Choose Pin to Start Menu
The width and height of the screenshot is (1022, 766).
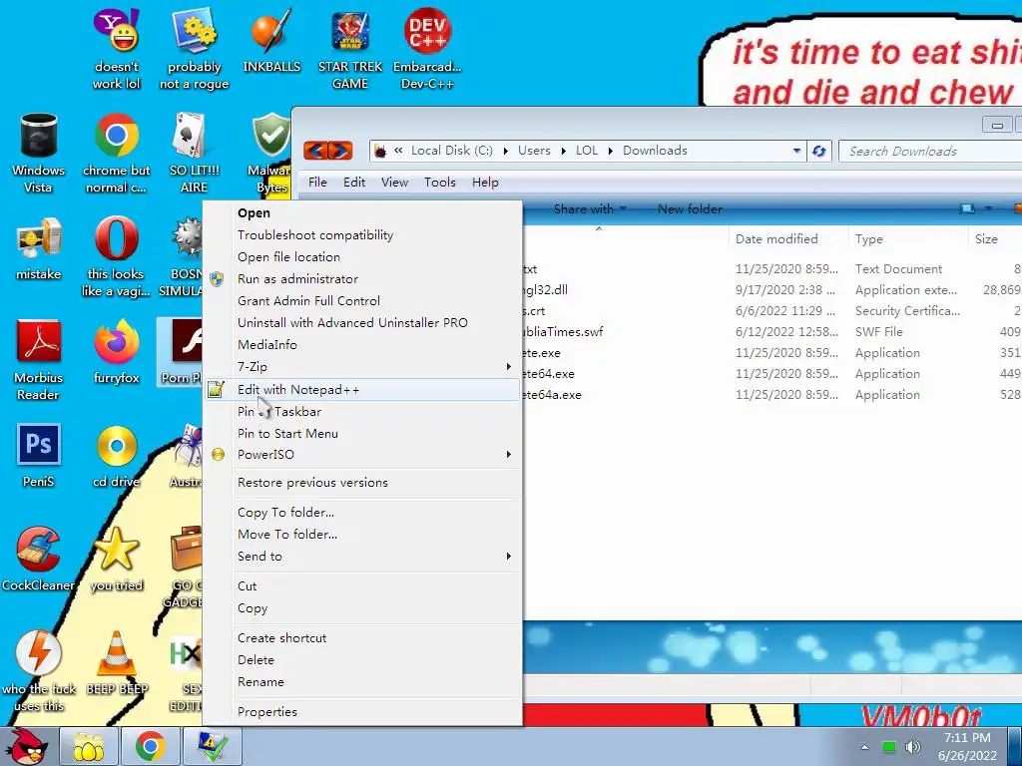287,433
